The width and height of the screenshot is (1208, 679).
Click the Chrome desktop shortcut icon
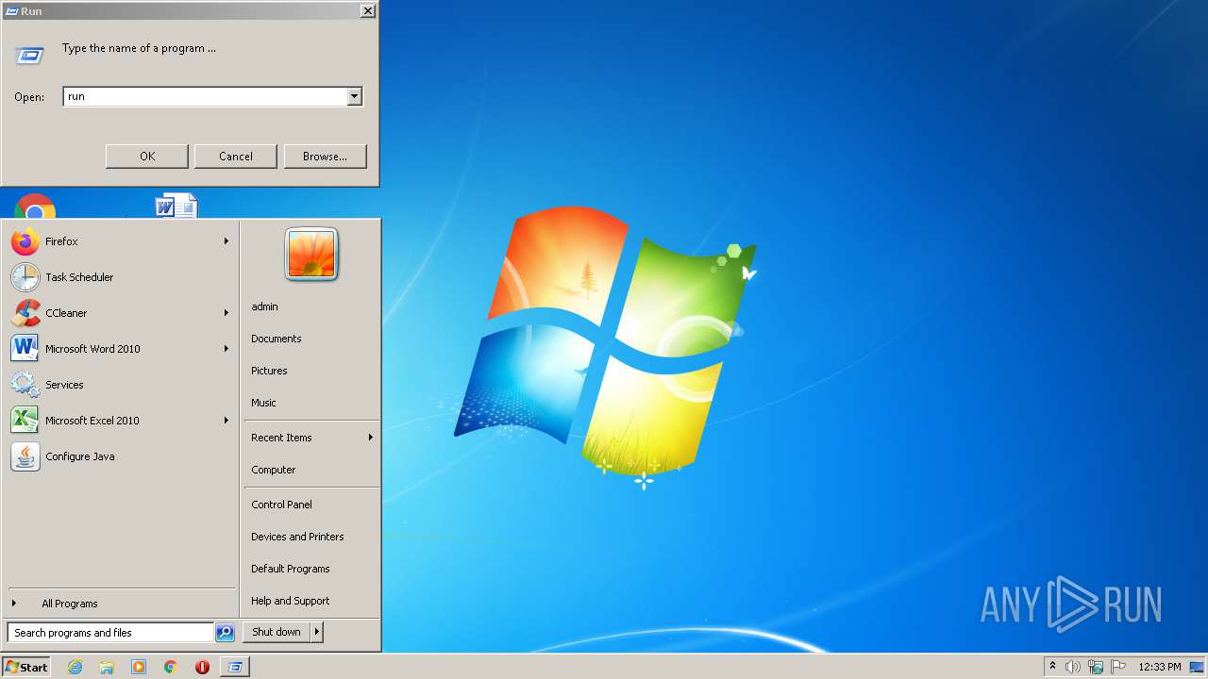point(35,207)
